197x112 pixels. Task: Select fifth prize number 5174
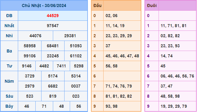(53, 76)
